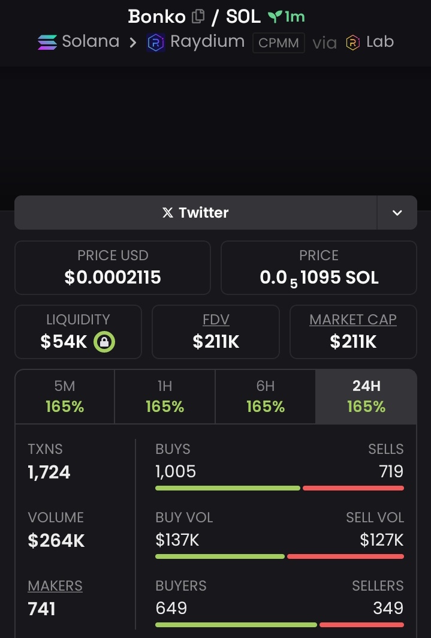Click the CPMM pool type badge
Image resolution: width=431 pixels, height=638 pixels.
pos(279,43)
